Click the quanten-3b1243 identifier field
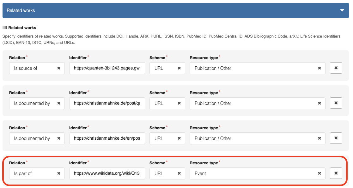353x188 pixels. pyautogui.click(x=107, y=68)
